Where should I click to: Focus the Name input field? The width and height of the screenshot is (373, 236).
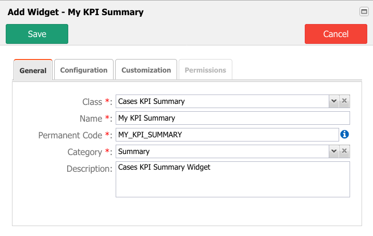pyautogui.click(x=233, y=118)
